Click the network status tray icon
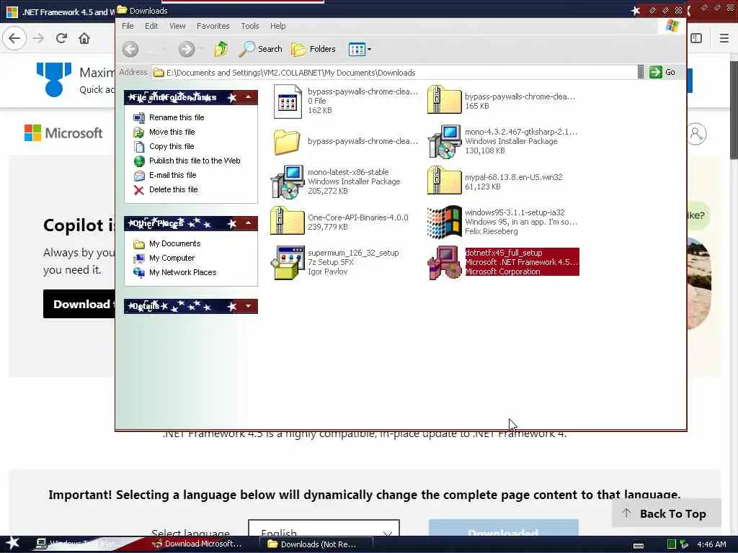738x553 pixels. [x=685, y=544]
